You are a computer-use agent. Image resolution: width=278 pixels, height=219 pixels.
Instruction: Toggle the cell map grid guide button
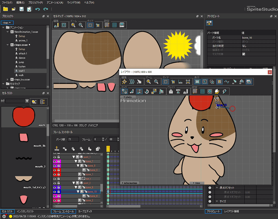click(x=90, y=25)
